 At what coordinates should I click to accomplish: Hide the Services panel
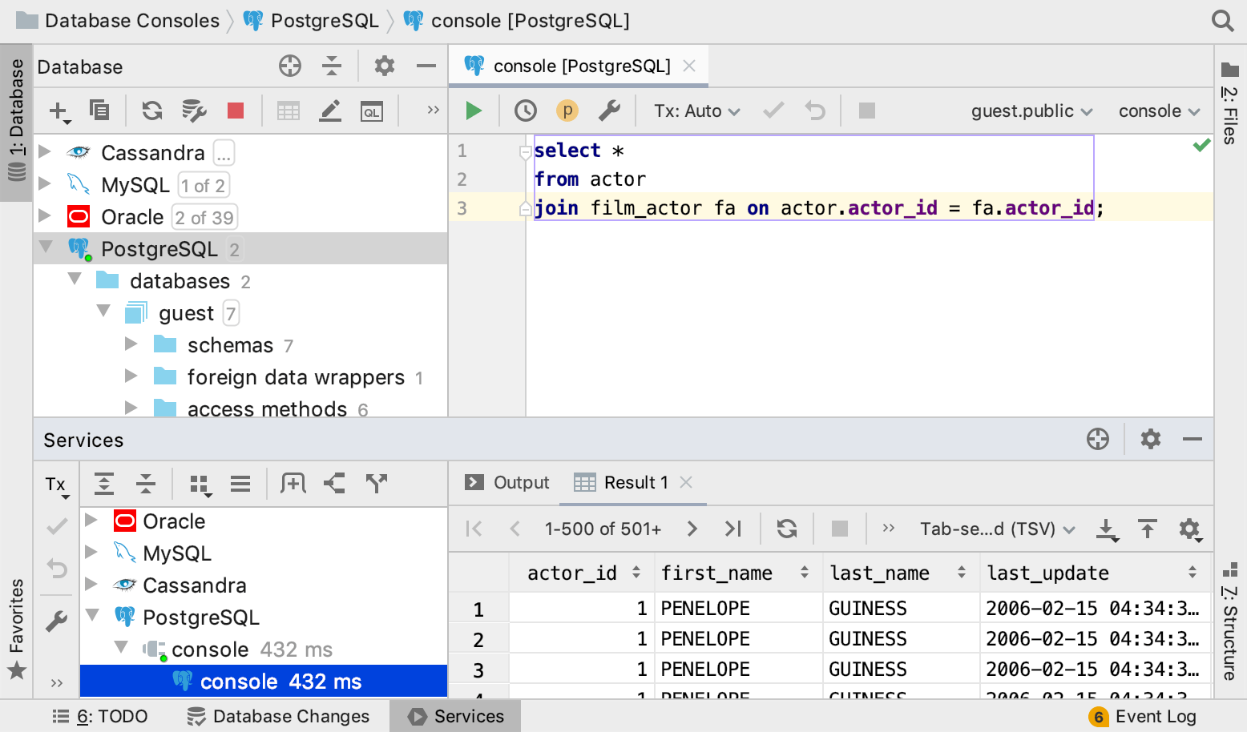[1193, 439]
